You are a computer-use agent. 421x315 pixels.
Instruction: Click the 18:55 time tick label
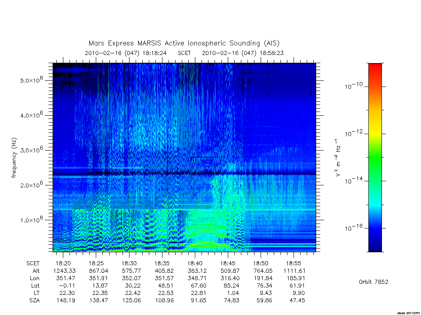294,263
